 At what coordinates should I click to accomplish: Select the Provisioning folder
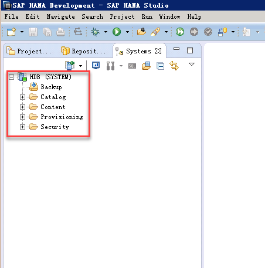[62, 117]
